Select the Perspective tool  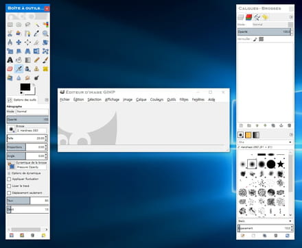point(27,51)
